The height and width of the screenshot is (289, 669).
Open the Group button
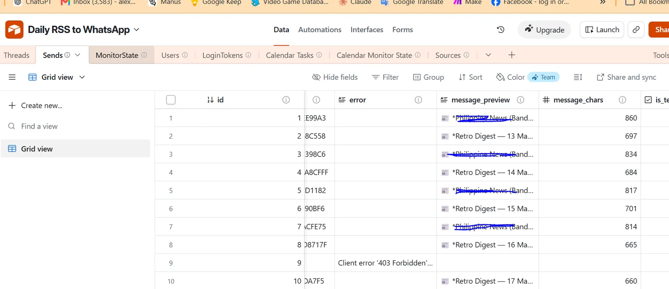point(429,77)
